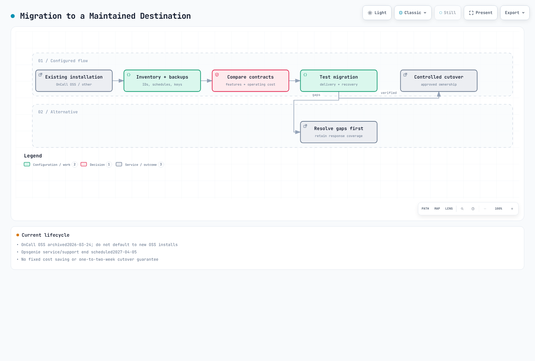Toggle the Still animation button
The image size is (535, 361).
pos(447,13)
